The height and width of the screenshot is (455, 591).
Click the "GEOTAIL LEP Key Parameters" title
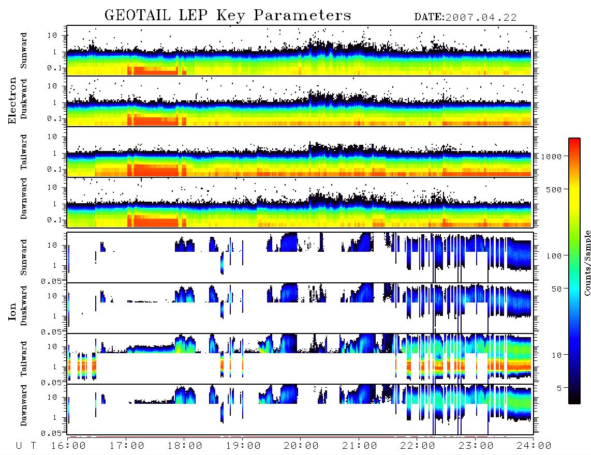coord(228,16)
